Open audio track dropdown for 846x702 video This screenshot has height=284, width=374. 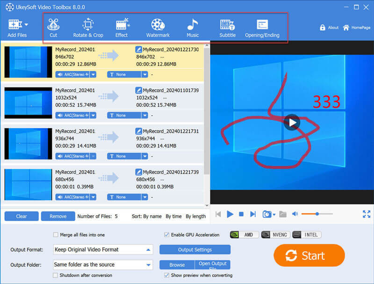[x=93, y=74]
